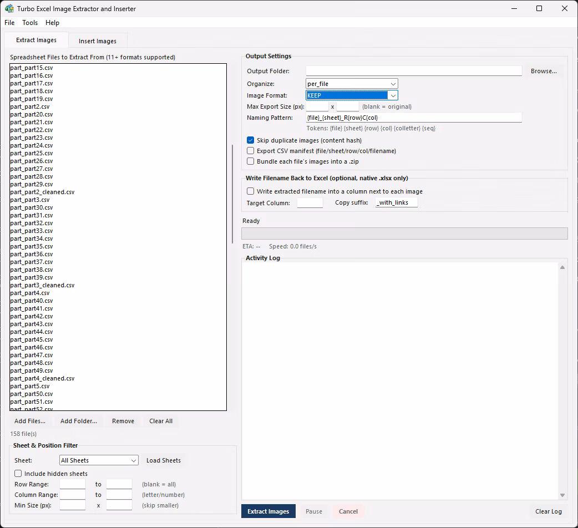Click the Target Column input field
The height and width of the screenshot is (528, 578).
310,202
